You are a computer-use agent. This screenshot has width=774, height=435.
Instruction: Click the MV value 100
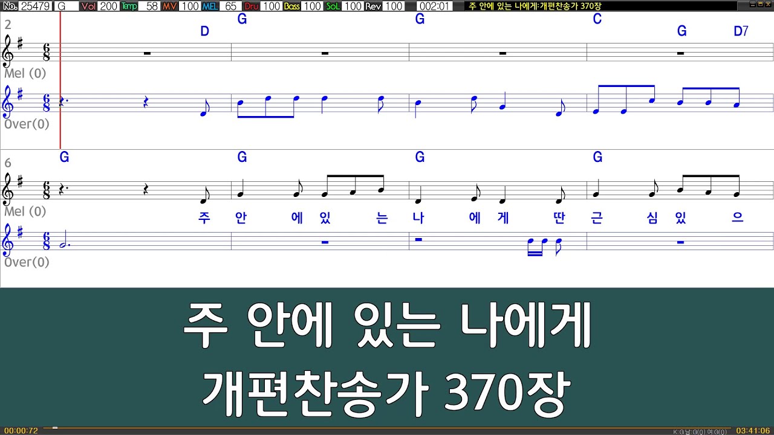click(190, 6)
